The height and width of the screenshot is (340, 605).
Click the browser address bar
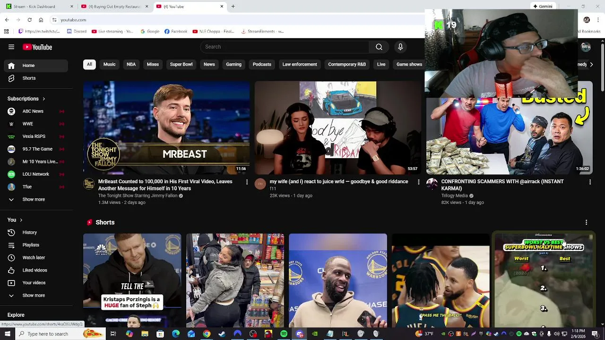[x=236, y=20]
